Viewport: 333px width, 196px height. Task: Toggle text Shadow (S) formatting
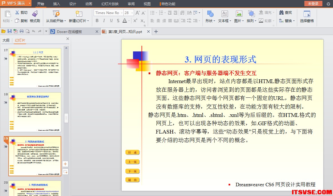tap(118, 20)
